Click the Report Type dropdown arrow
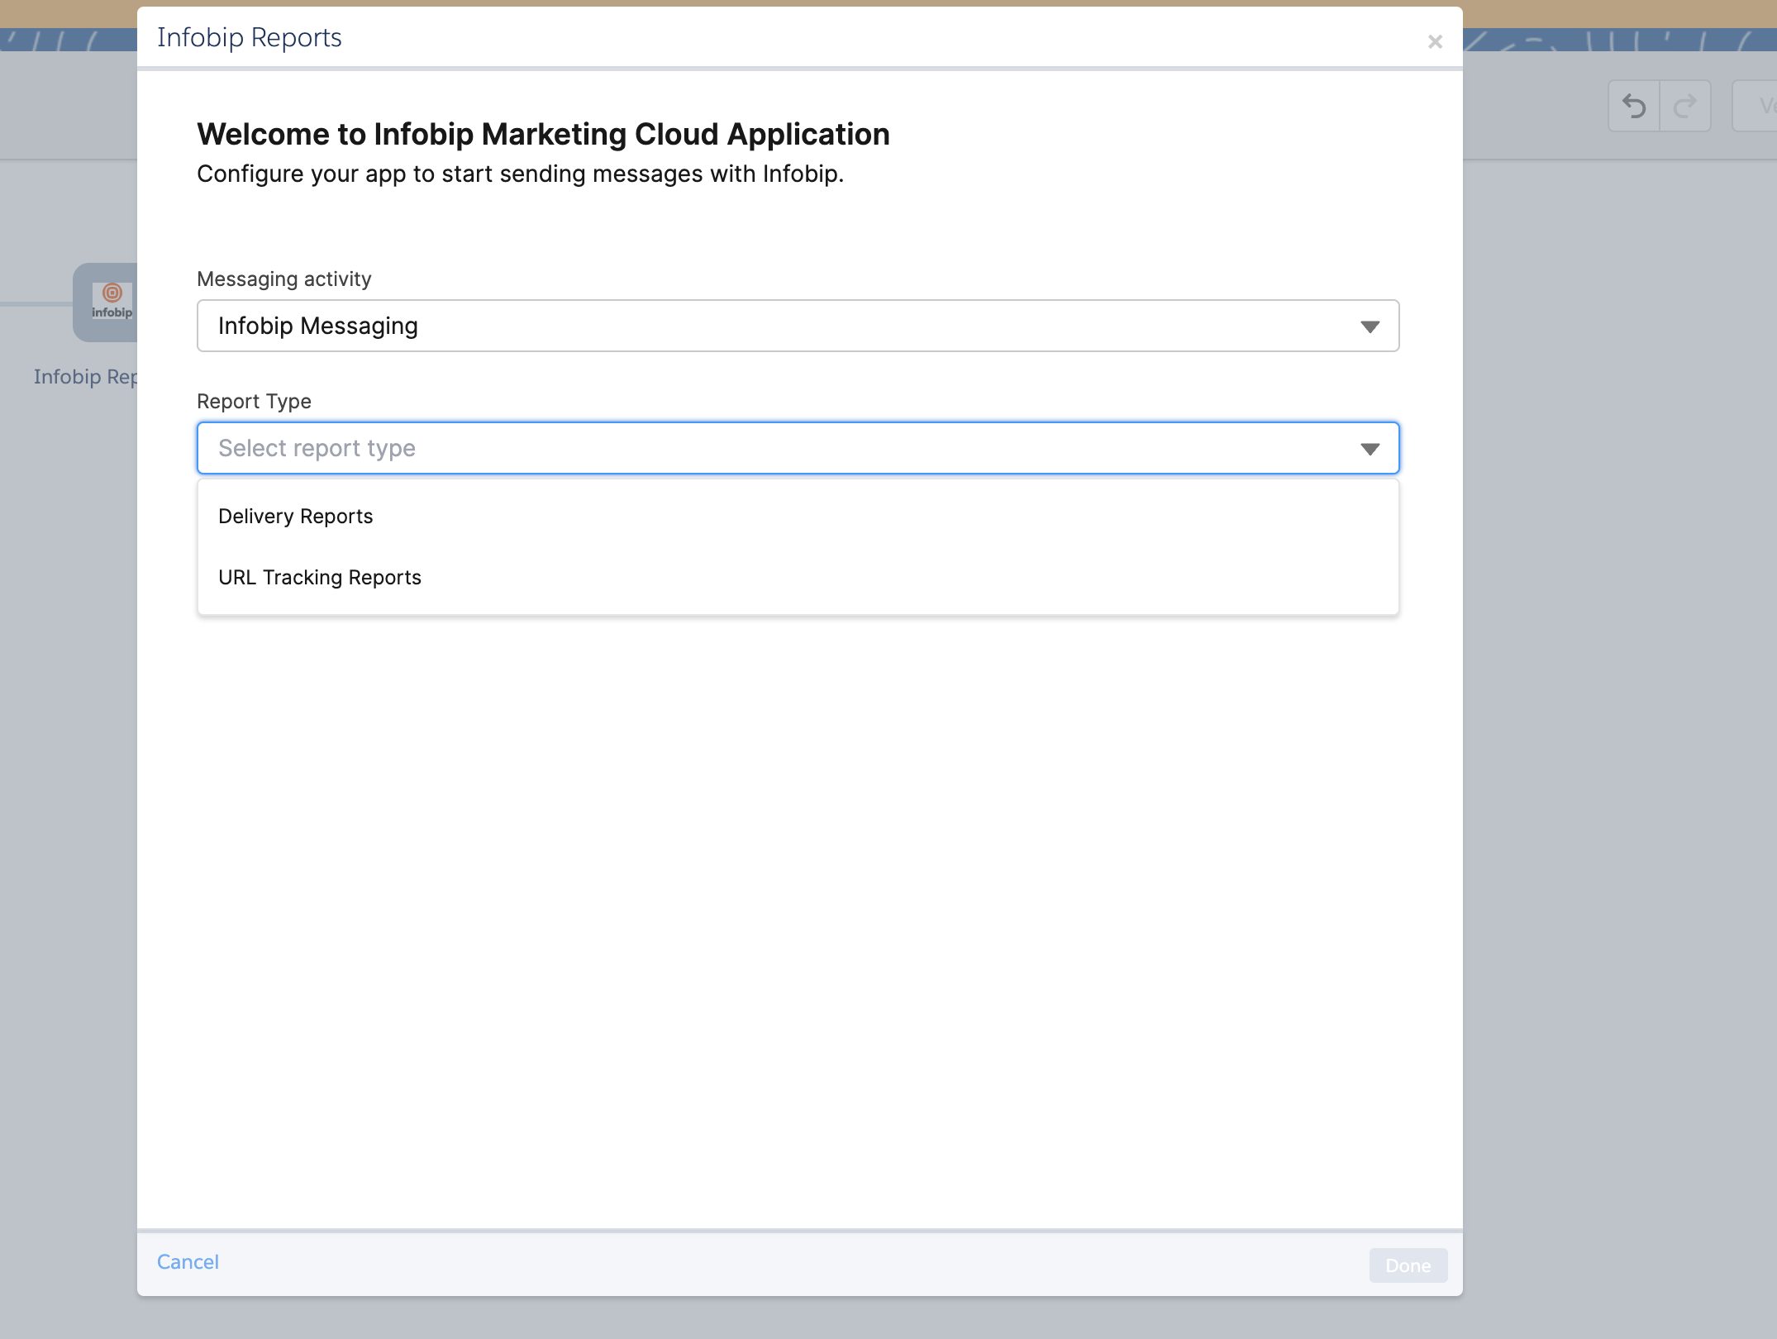Image resolution: width=1777 pixels, height=1339 pixels. click(x=1370, y=449)
